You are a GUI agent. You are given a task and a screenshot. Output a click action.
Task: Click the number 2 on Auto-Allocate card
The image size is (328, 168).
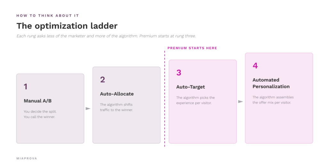[102, 80]
